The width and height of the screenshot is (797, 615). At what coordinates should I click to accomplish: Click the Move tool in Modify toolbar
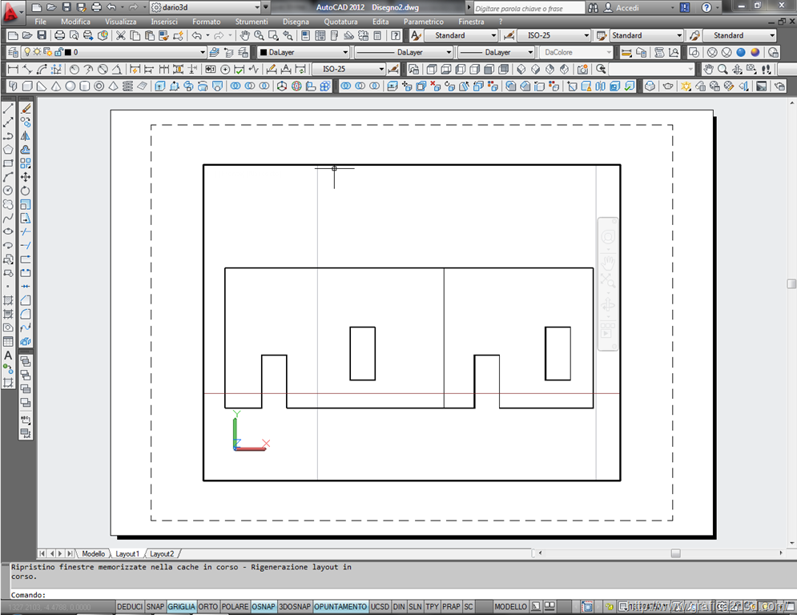pos(26,177)
